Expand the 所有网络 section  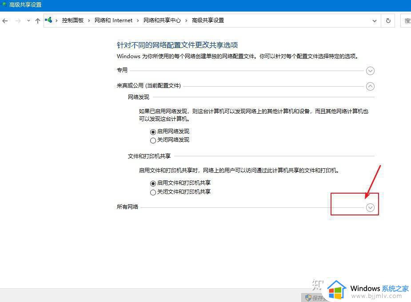[x=370, y=208]
